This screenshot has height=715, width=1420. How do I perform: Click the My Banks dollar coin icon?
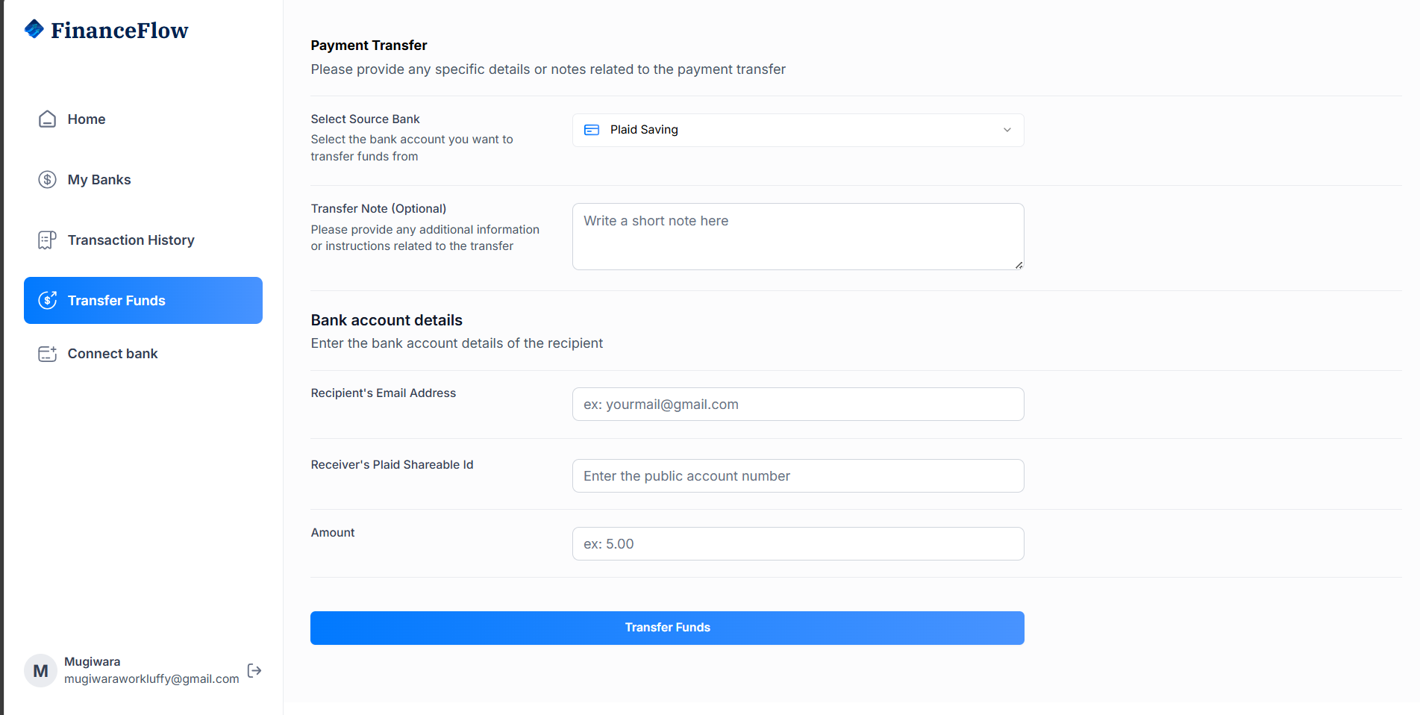tap(47, 180)
